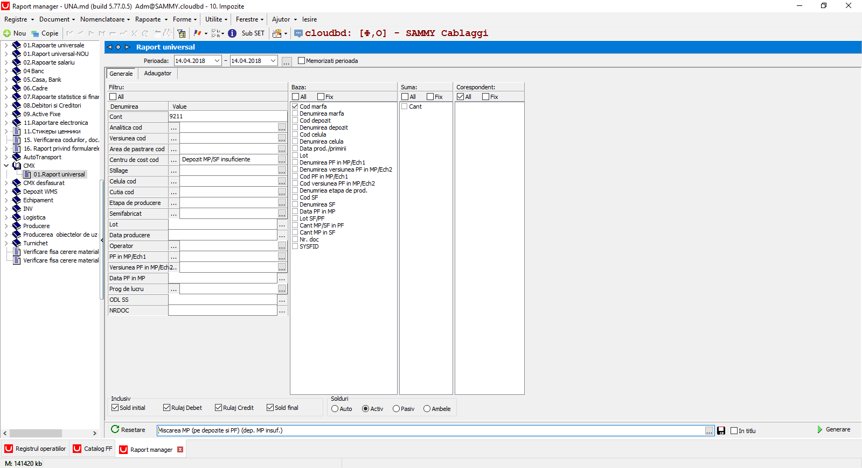Click the Resetare refresh icon
The image size is (862, 468).
[x=115, y=429]
